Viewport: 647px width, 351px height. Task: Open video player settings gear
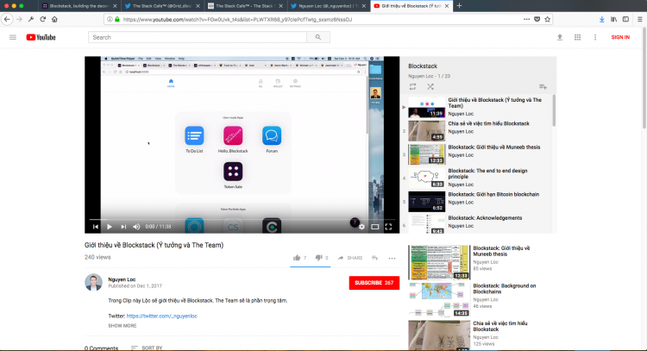361,227
